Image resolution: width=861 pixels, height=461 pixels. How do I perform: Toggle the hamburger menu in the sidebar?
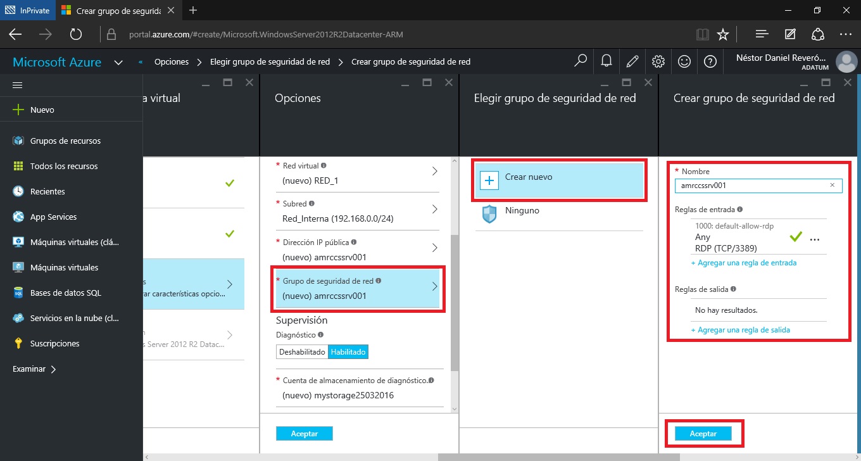[18, 85]
